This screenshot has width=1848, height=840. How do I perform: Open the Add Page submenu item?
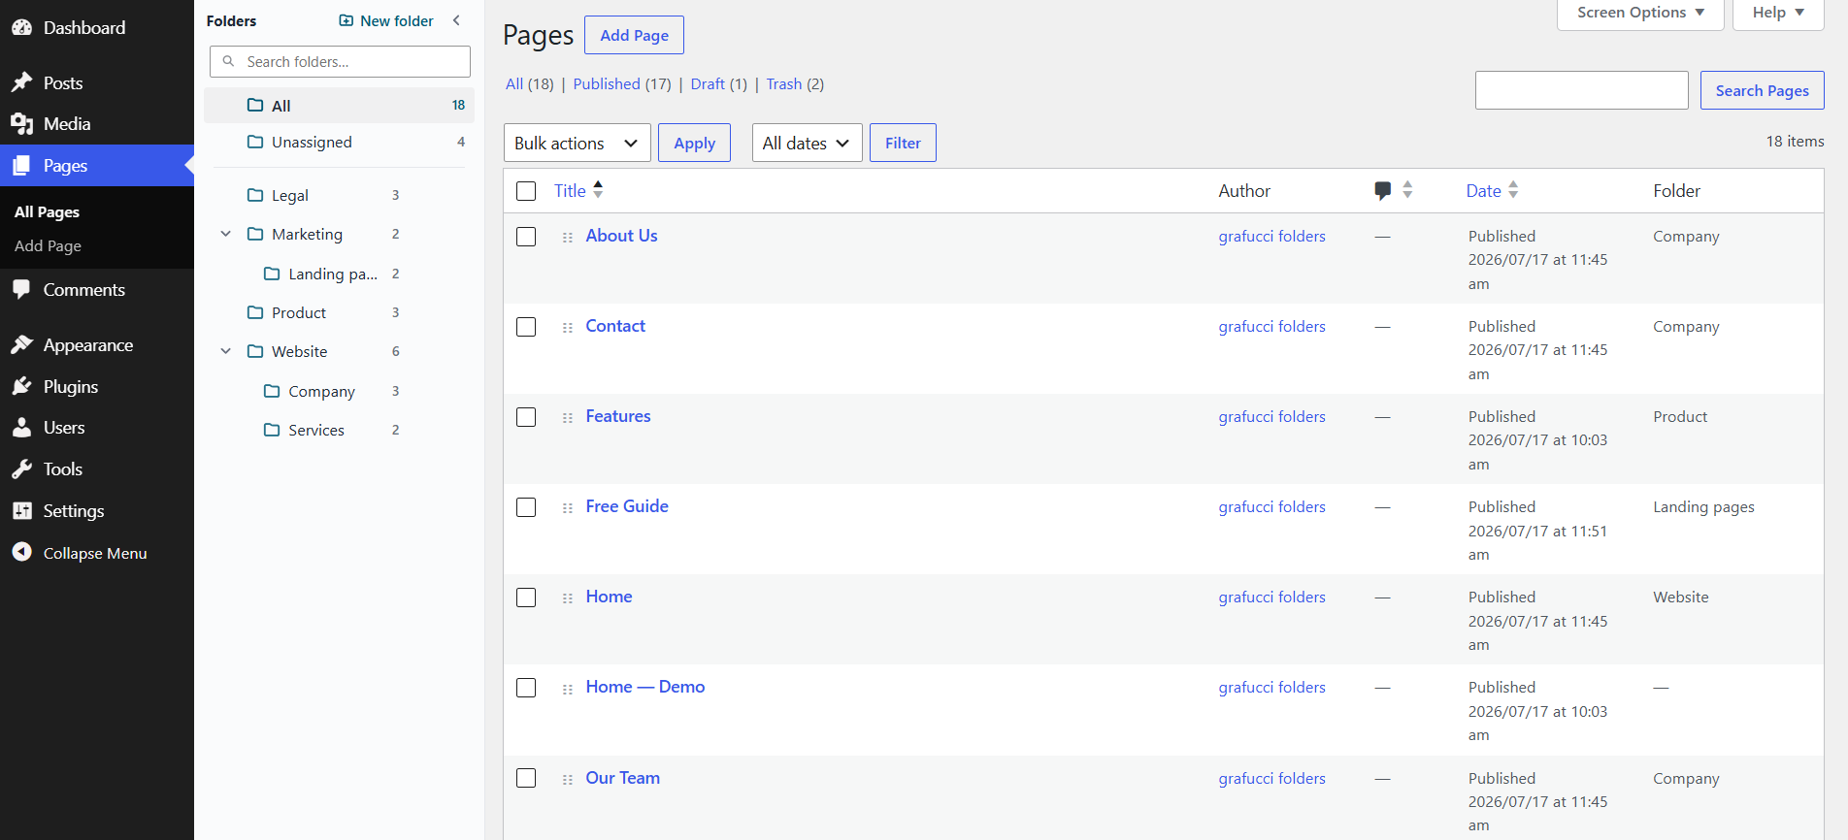coord(48,246)
